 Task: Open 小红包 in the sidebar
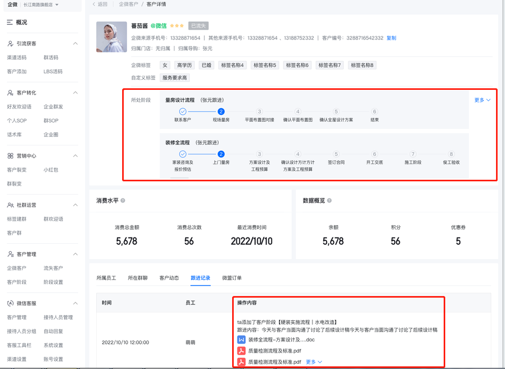[51, 170]
